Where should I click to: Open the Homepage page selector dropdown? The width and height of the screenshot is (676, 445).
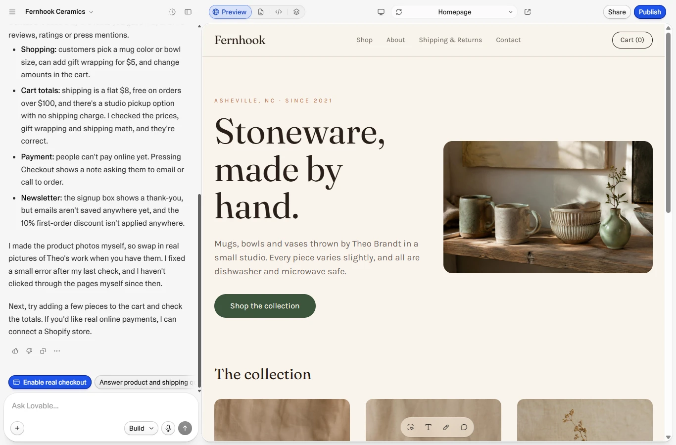pos(454,12)
